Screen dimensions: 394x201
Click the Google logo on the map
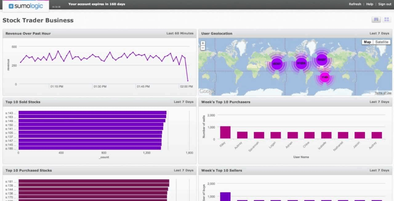[x=207, y=91]
